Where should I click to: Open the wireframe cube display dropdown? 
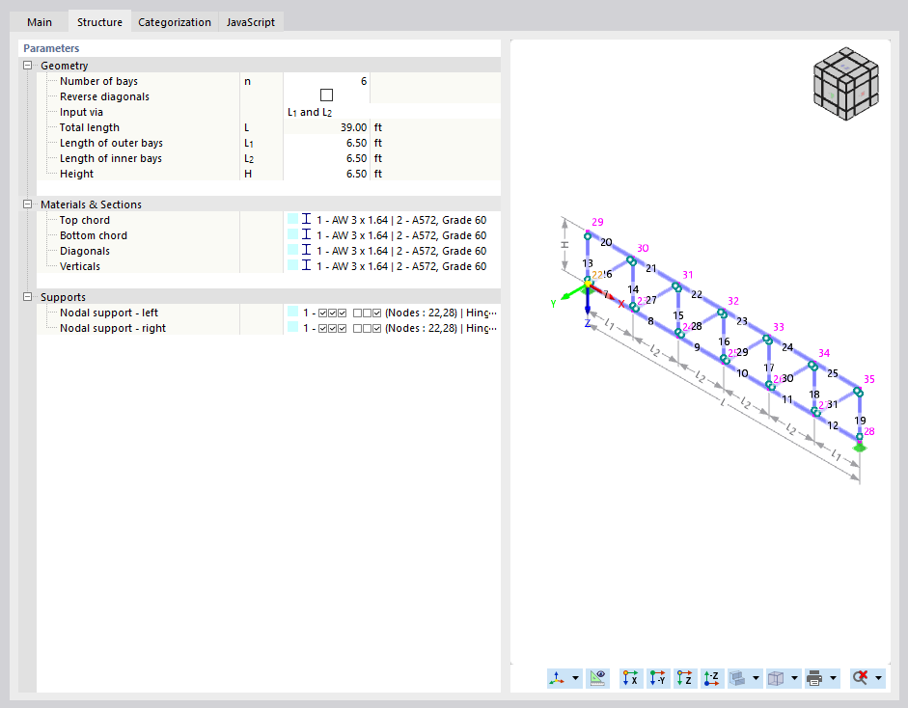(x=792, y=678)
